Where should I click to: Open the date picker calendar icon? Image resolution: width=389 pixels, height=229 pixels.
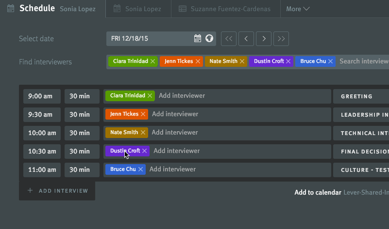(198, 38)
